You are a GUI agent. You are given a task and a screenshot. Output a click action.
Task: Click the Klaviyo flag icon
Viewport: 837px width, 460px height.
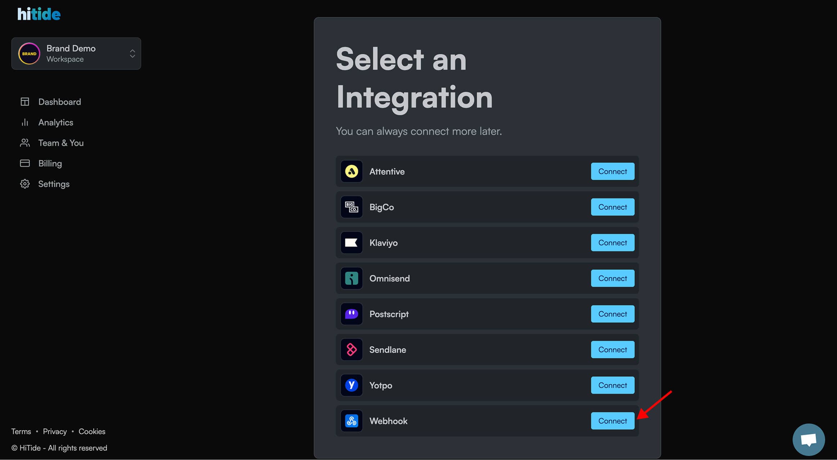pos(351,243)
